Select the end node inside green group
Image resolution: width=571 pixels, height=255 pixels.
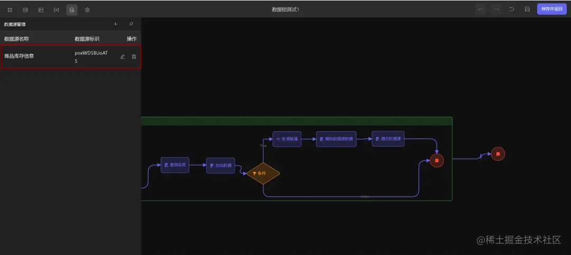click(437, 160)
